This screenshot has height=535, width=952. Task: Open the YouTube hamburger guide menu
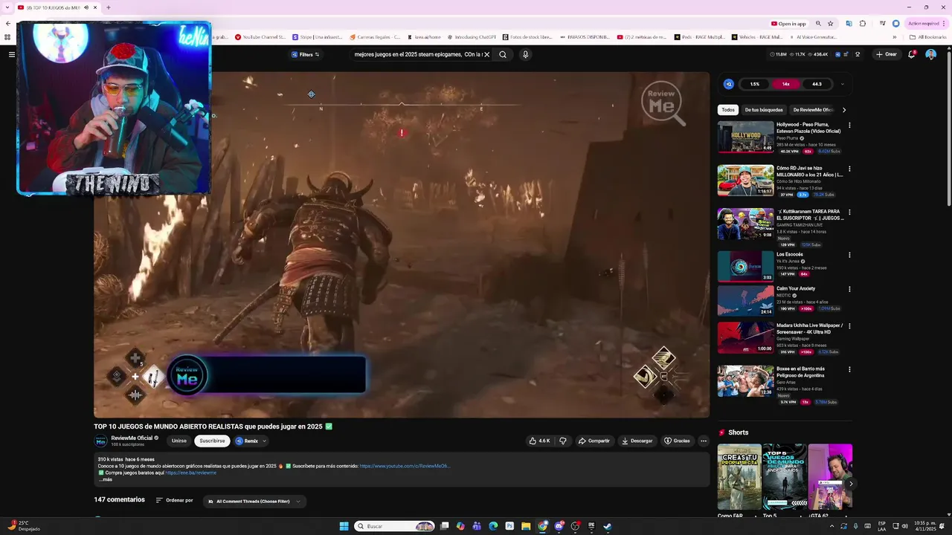[11, 54]
